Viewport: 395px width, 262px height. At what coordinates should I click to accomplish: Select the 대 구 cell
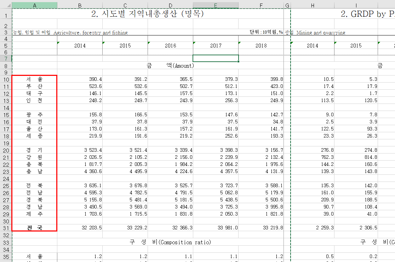(x=35, y=93)
